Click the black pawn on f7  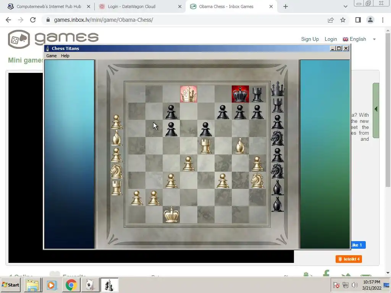point(223,112)
